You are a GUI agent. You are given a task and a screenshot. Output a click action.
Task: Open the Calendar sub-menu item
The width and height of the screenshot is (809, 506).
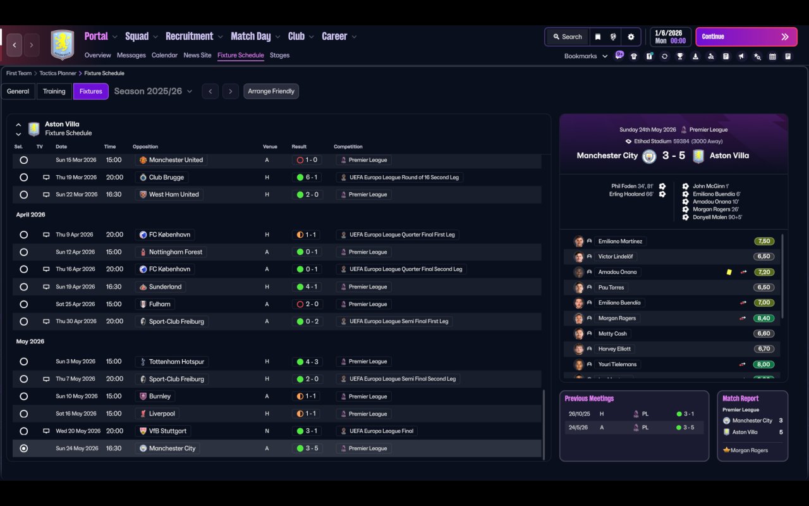pos(164,55)
